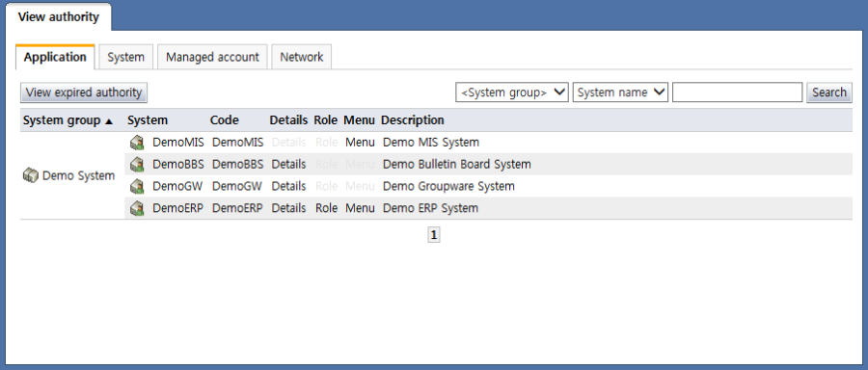Click disabled Role link for DemoMIS
The height and width of the screenshot is (370, 868).
(327, 143)
